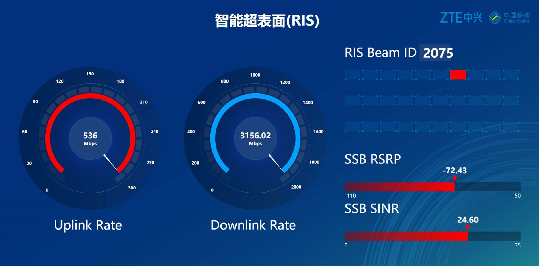Click the red marker above SSB SINR bar
The height and width of the screenshot is (266, 539).
tap(468, 227)
